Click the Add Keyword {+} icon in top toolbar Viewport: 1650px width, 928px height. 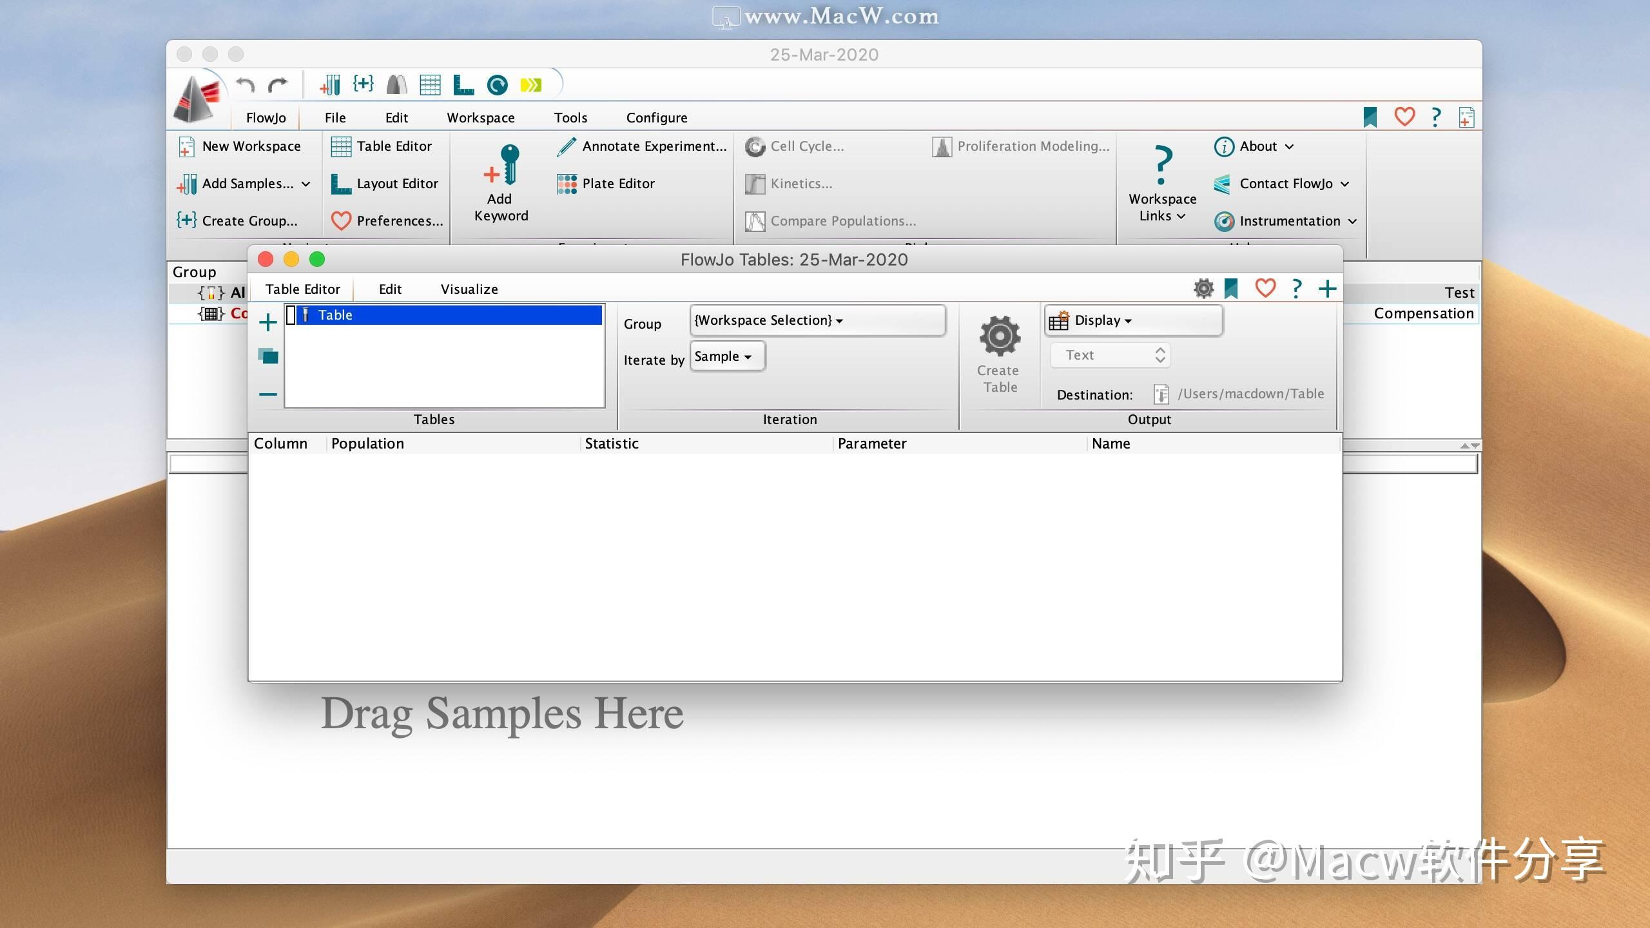pyautogui.click(x=364, y=84)
